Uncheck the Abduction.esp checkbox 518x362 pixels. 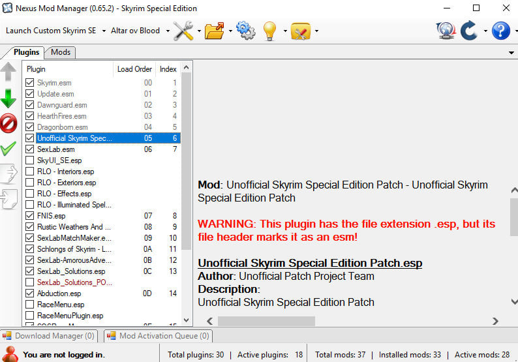click(x=30, y=293)
